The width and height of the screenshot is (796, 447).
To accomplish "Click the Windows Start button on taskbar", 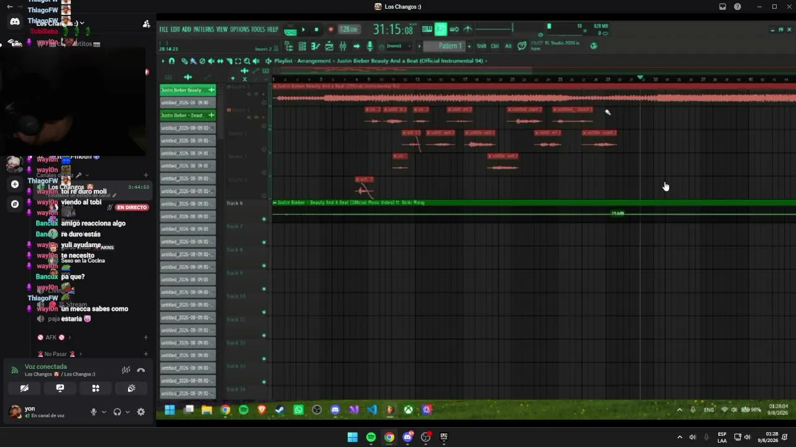I will pos(353,437).
